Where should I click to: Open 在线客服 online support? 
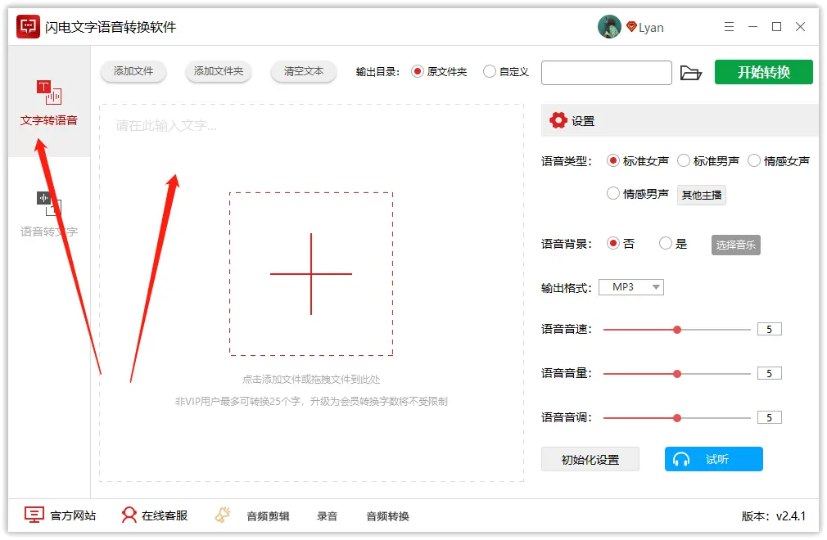pyautogui.click(x=165, y=515)
